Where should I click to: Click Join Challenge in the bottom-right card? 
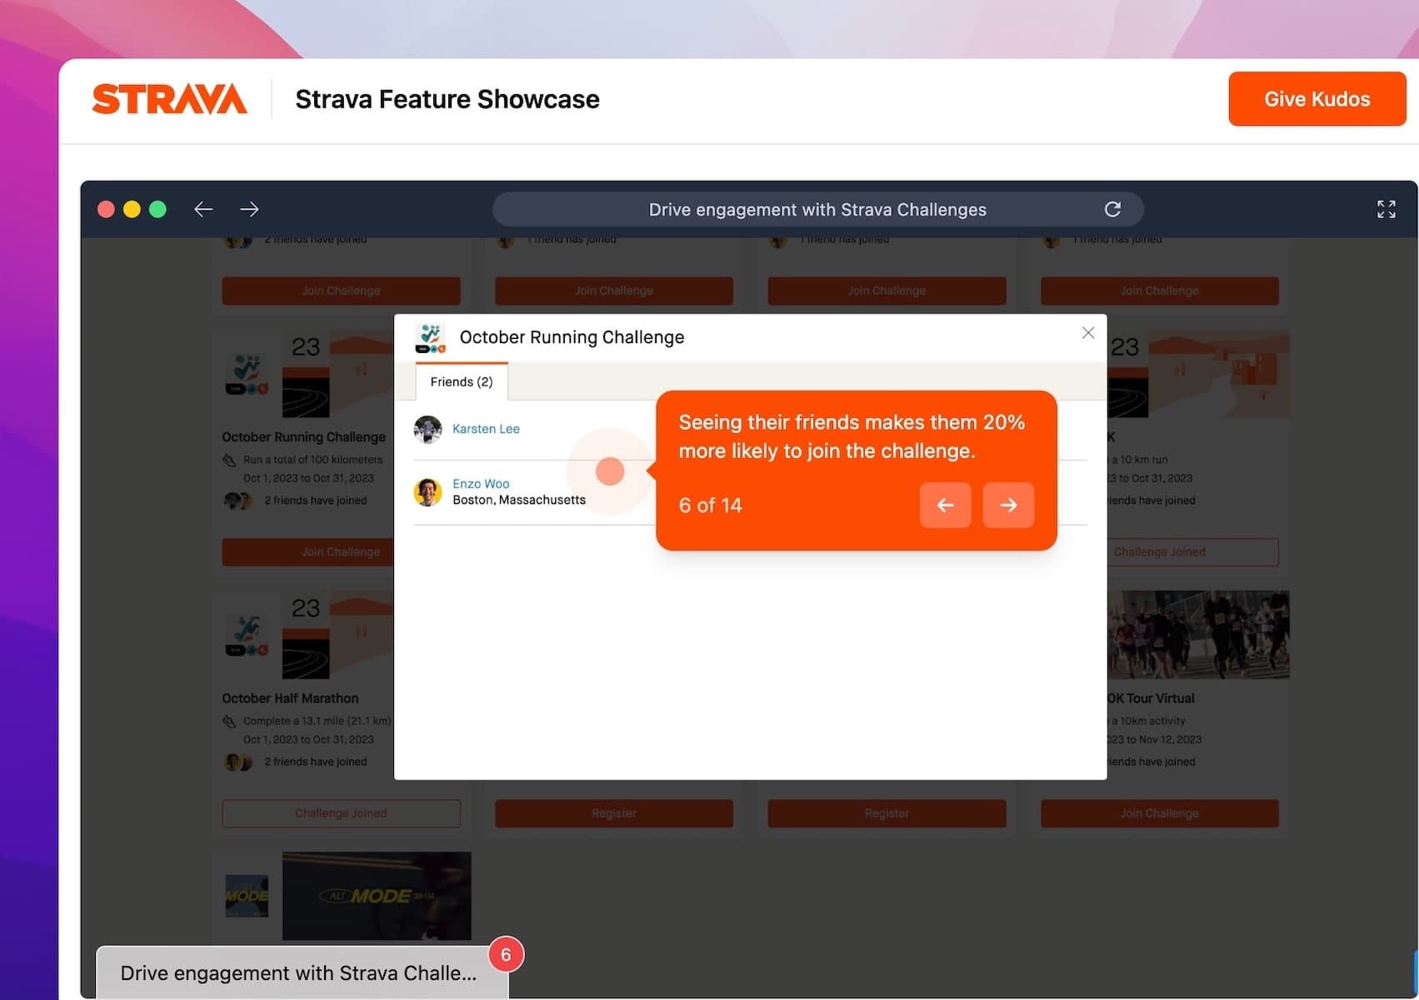click(x=1159, y=813)
